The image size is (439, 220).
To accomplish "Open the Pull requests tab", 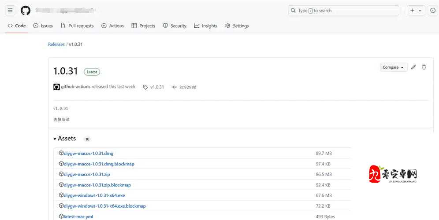I will 77,26.
